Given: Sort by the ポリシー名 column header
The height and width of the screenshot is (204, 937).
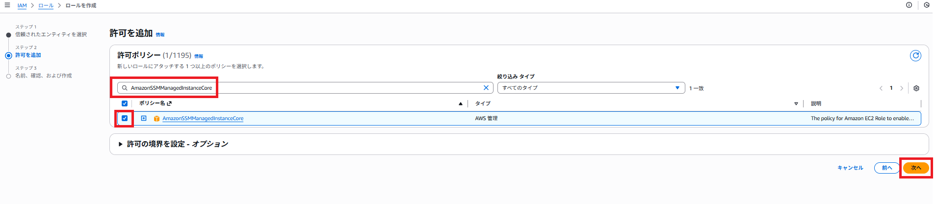Looking at the screenshot, I should point(152,103).
